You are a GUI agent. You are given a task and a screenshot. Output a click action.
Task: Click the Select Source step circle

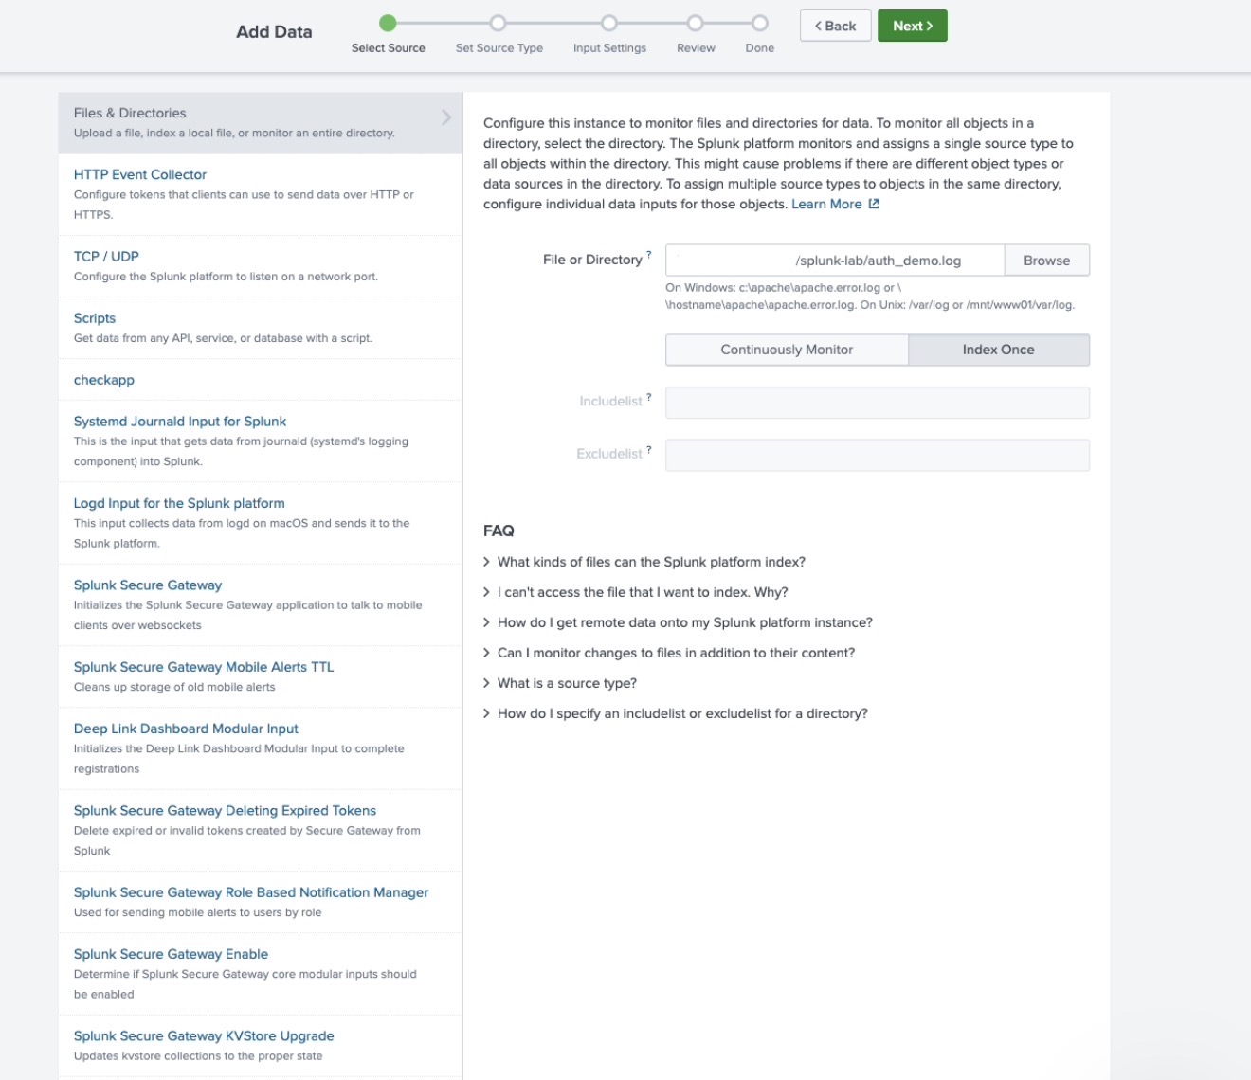coord(388,23)
